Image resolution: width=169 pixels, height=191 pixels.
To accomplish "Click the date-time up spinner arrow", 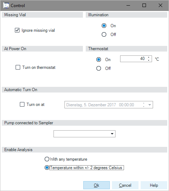I will 144,103.
